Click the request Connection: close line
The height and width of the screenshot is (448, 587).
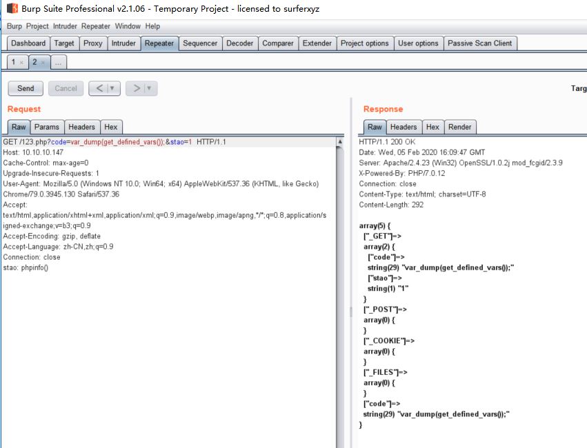tap(32, 257)
